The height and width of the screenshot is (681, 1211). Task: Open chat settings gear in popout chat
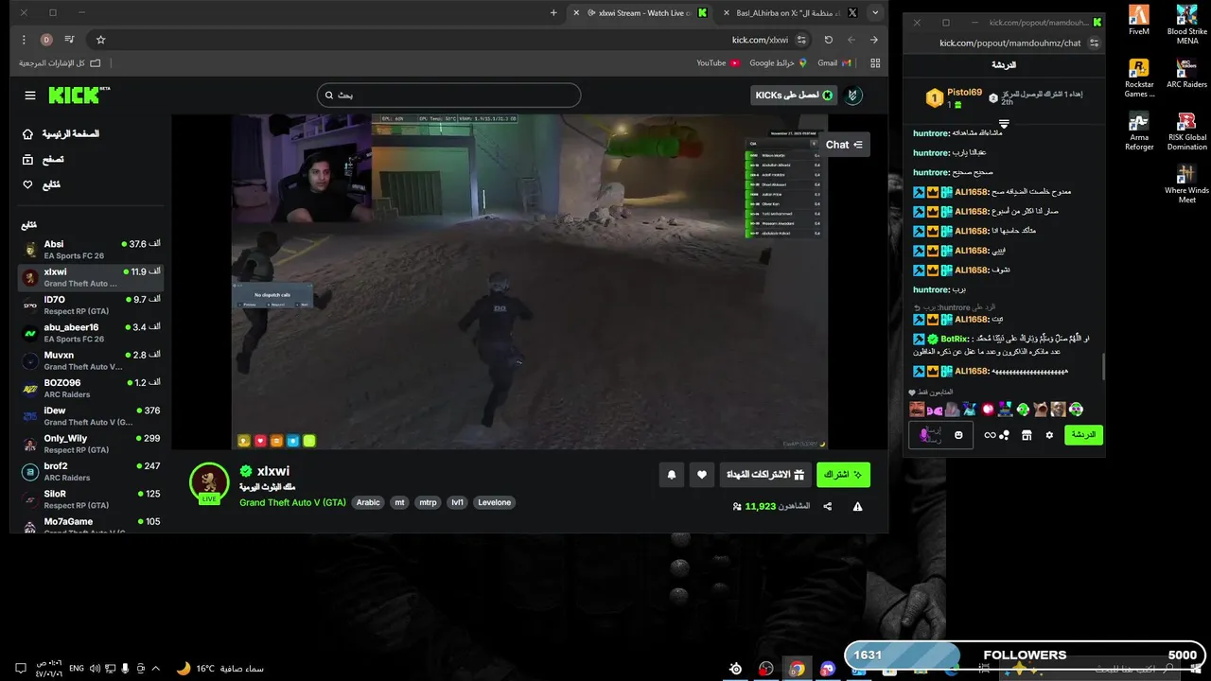tap(1048, 435)
